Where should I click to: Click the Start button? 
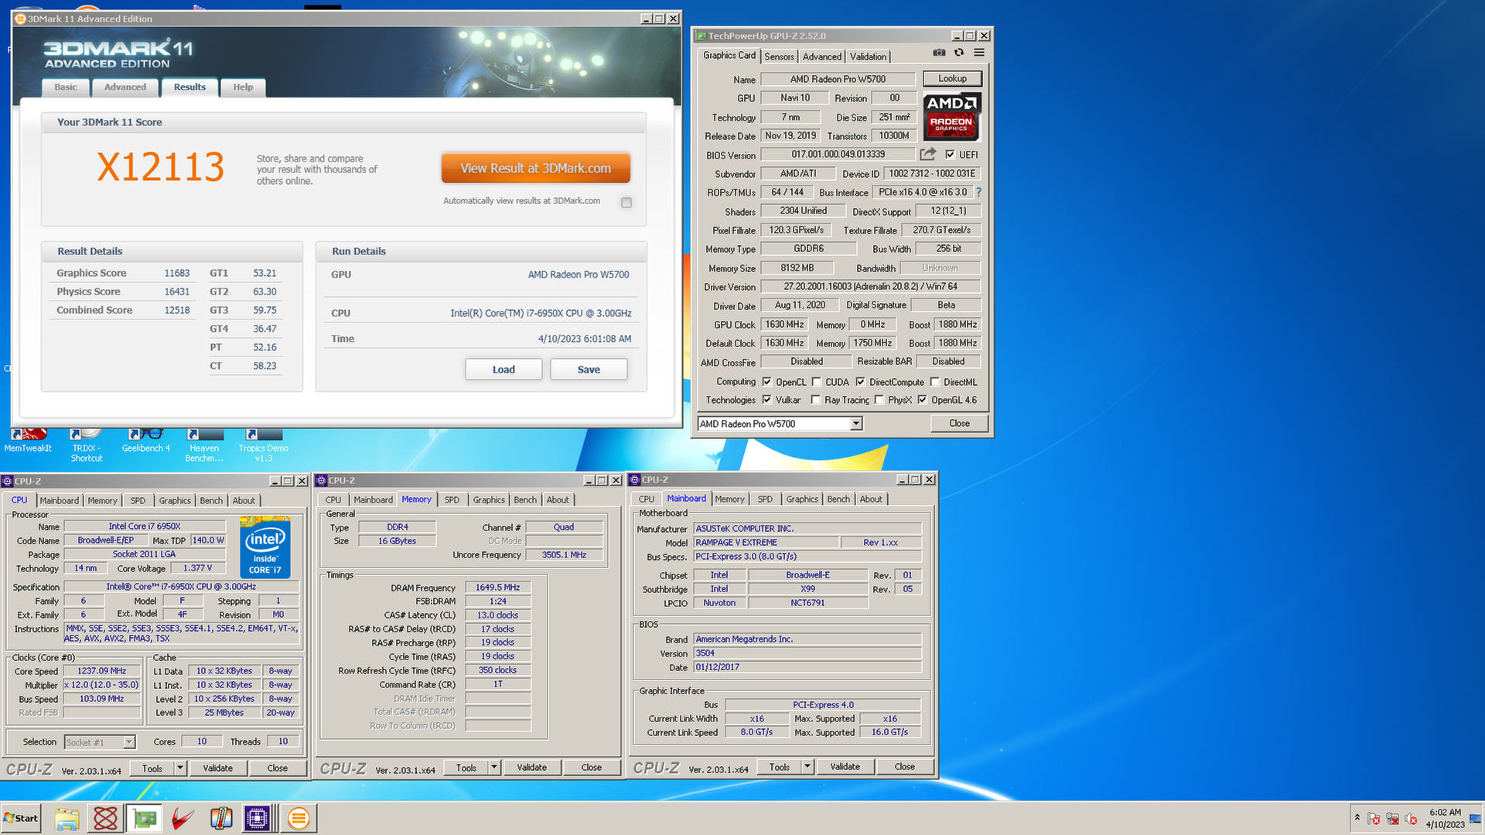(21, 818)
